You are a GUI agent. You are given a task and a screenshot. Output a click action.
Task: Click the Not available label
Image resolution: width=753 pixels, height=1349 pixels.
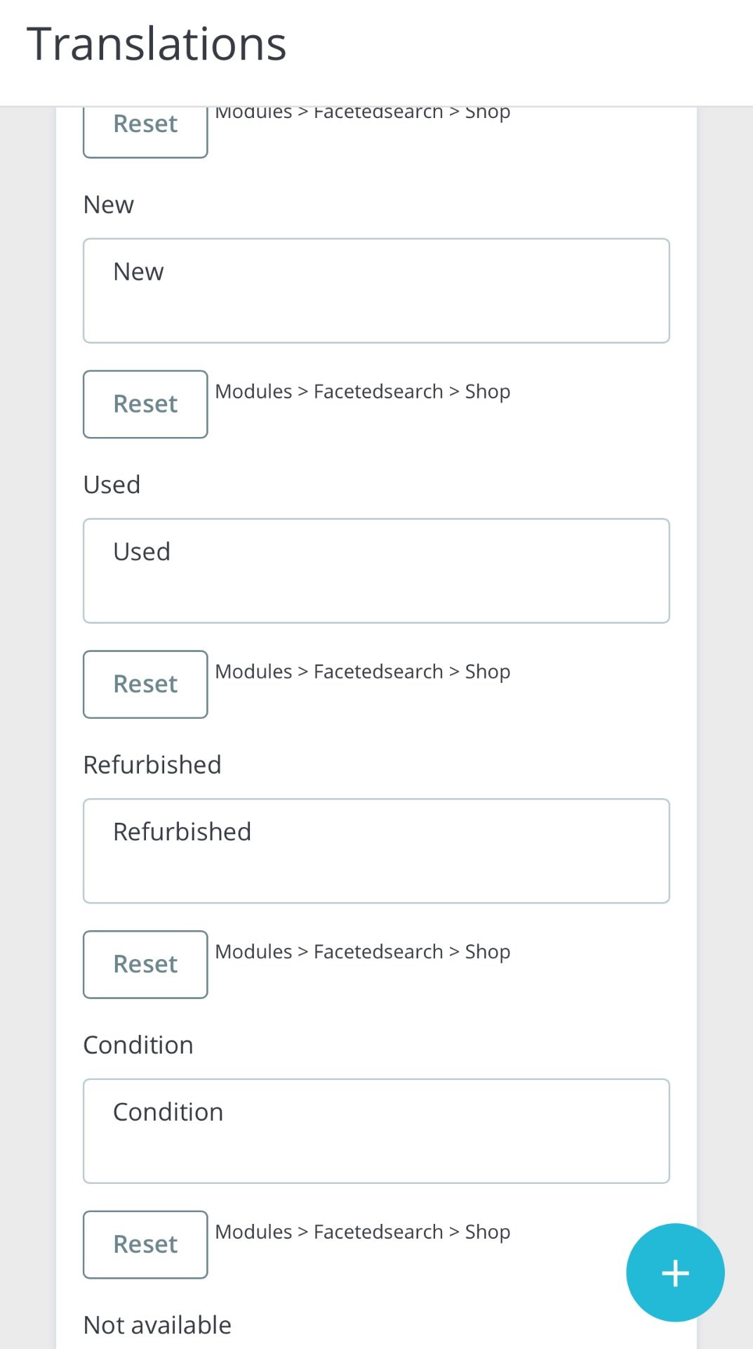point(157,1325)
